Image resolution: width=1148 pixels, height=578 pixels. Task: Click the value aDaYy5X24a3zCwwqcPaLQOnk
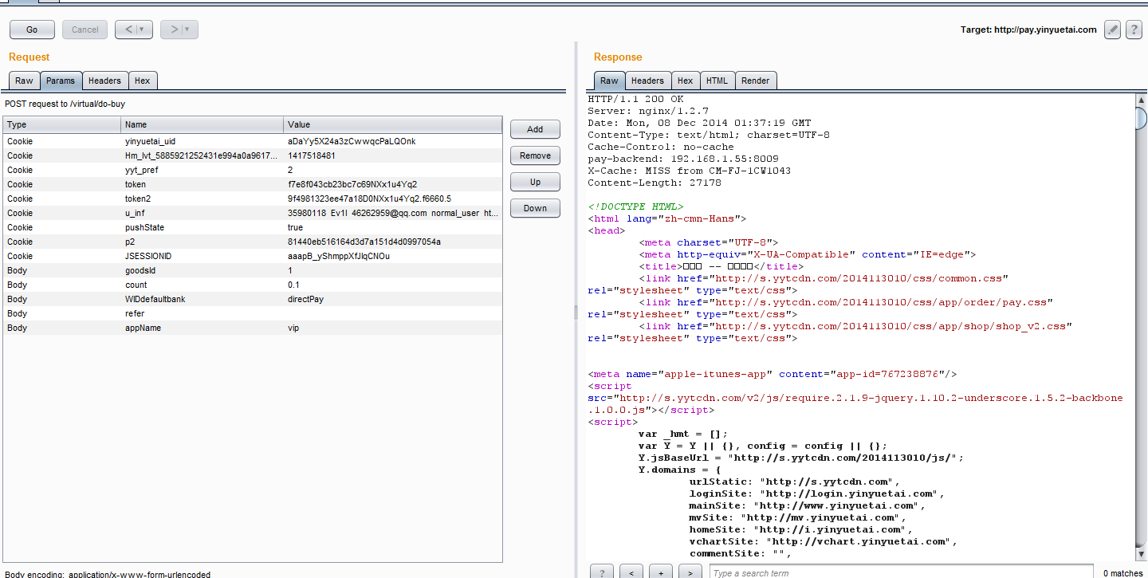[x=352, y=141]
